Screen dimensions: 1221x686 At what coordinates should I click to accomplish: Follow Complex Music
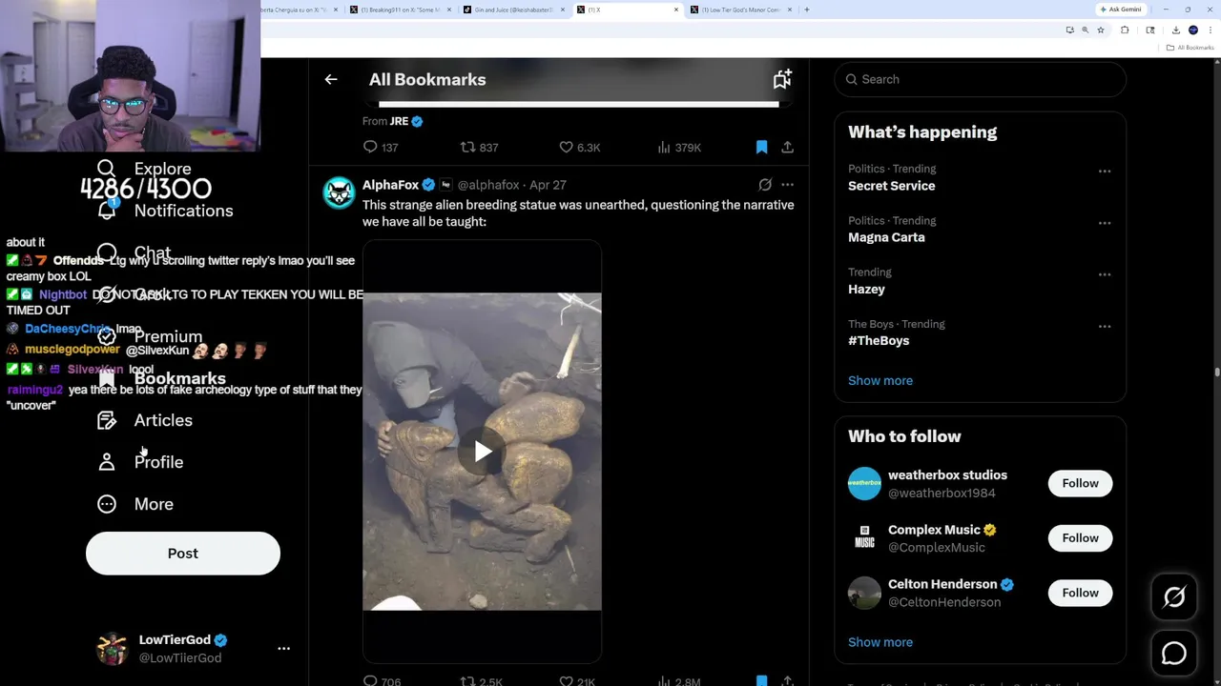pos(1080,538)
